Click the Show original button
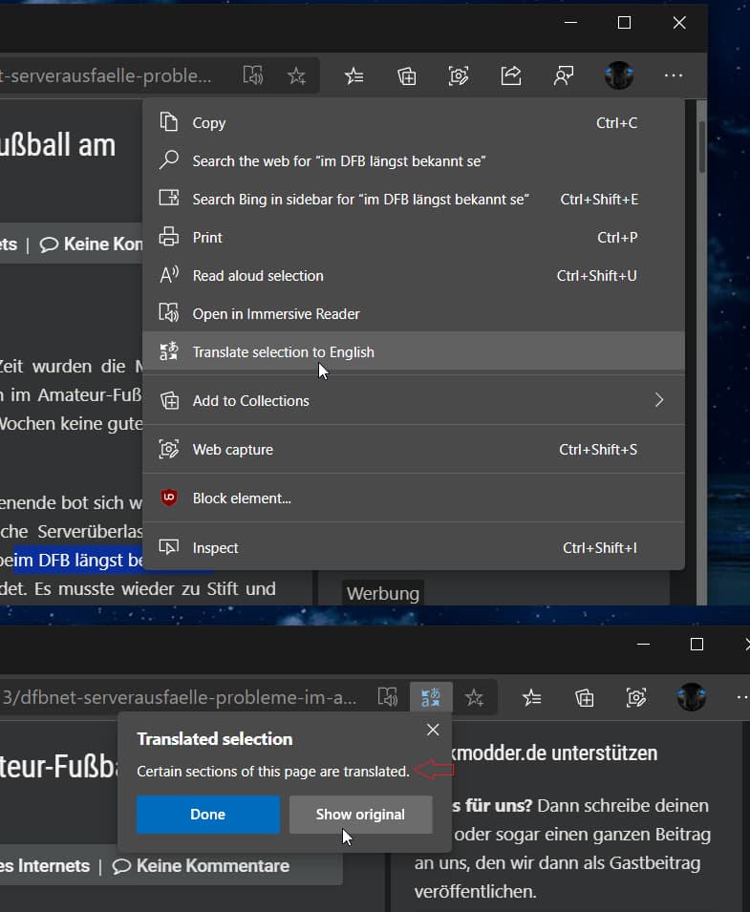Screen dimensions: 750x912 tap(360, 815)
